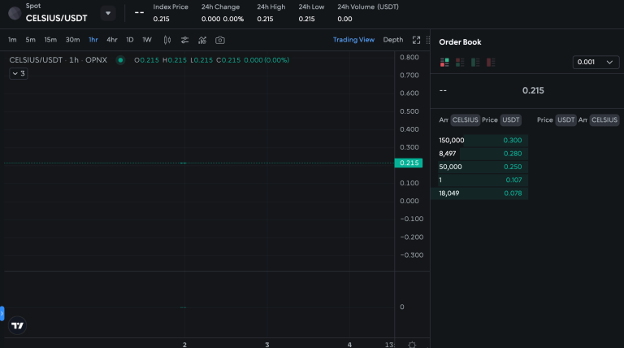Click the 0.250 bid price row
This screenshot has width=624, height=348.
point(480,167)
